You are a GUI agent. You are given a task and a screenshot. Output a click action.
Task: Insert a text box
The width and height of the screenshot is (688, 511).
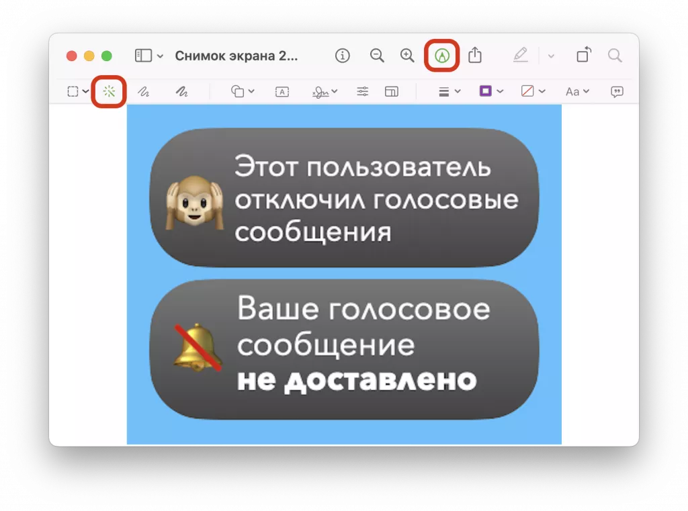(282, 91)
